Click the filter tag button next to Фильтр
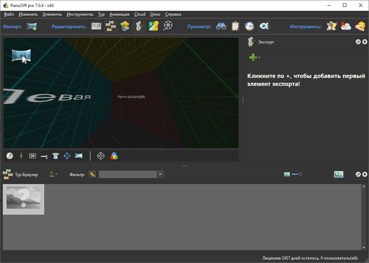The image size is (369, 263). [x=92, y=174]
